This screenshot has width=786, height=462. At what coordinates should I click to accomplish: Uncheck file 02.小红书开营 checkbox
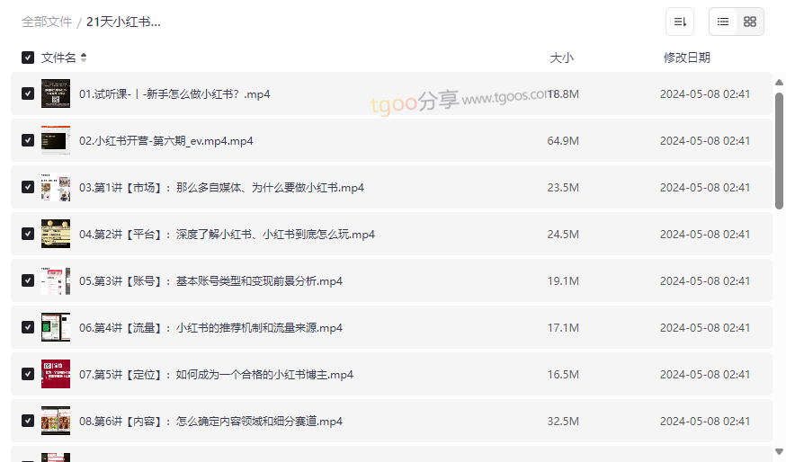point(28,140)
